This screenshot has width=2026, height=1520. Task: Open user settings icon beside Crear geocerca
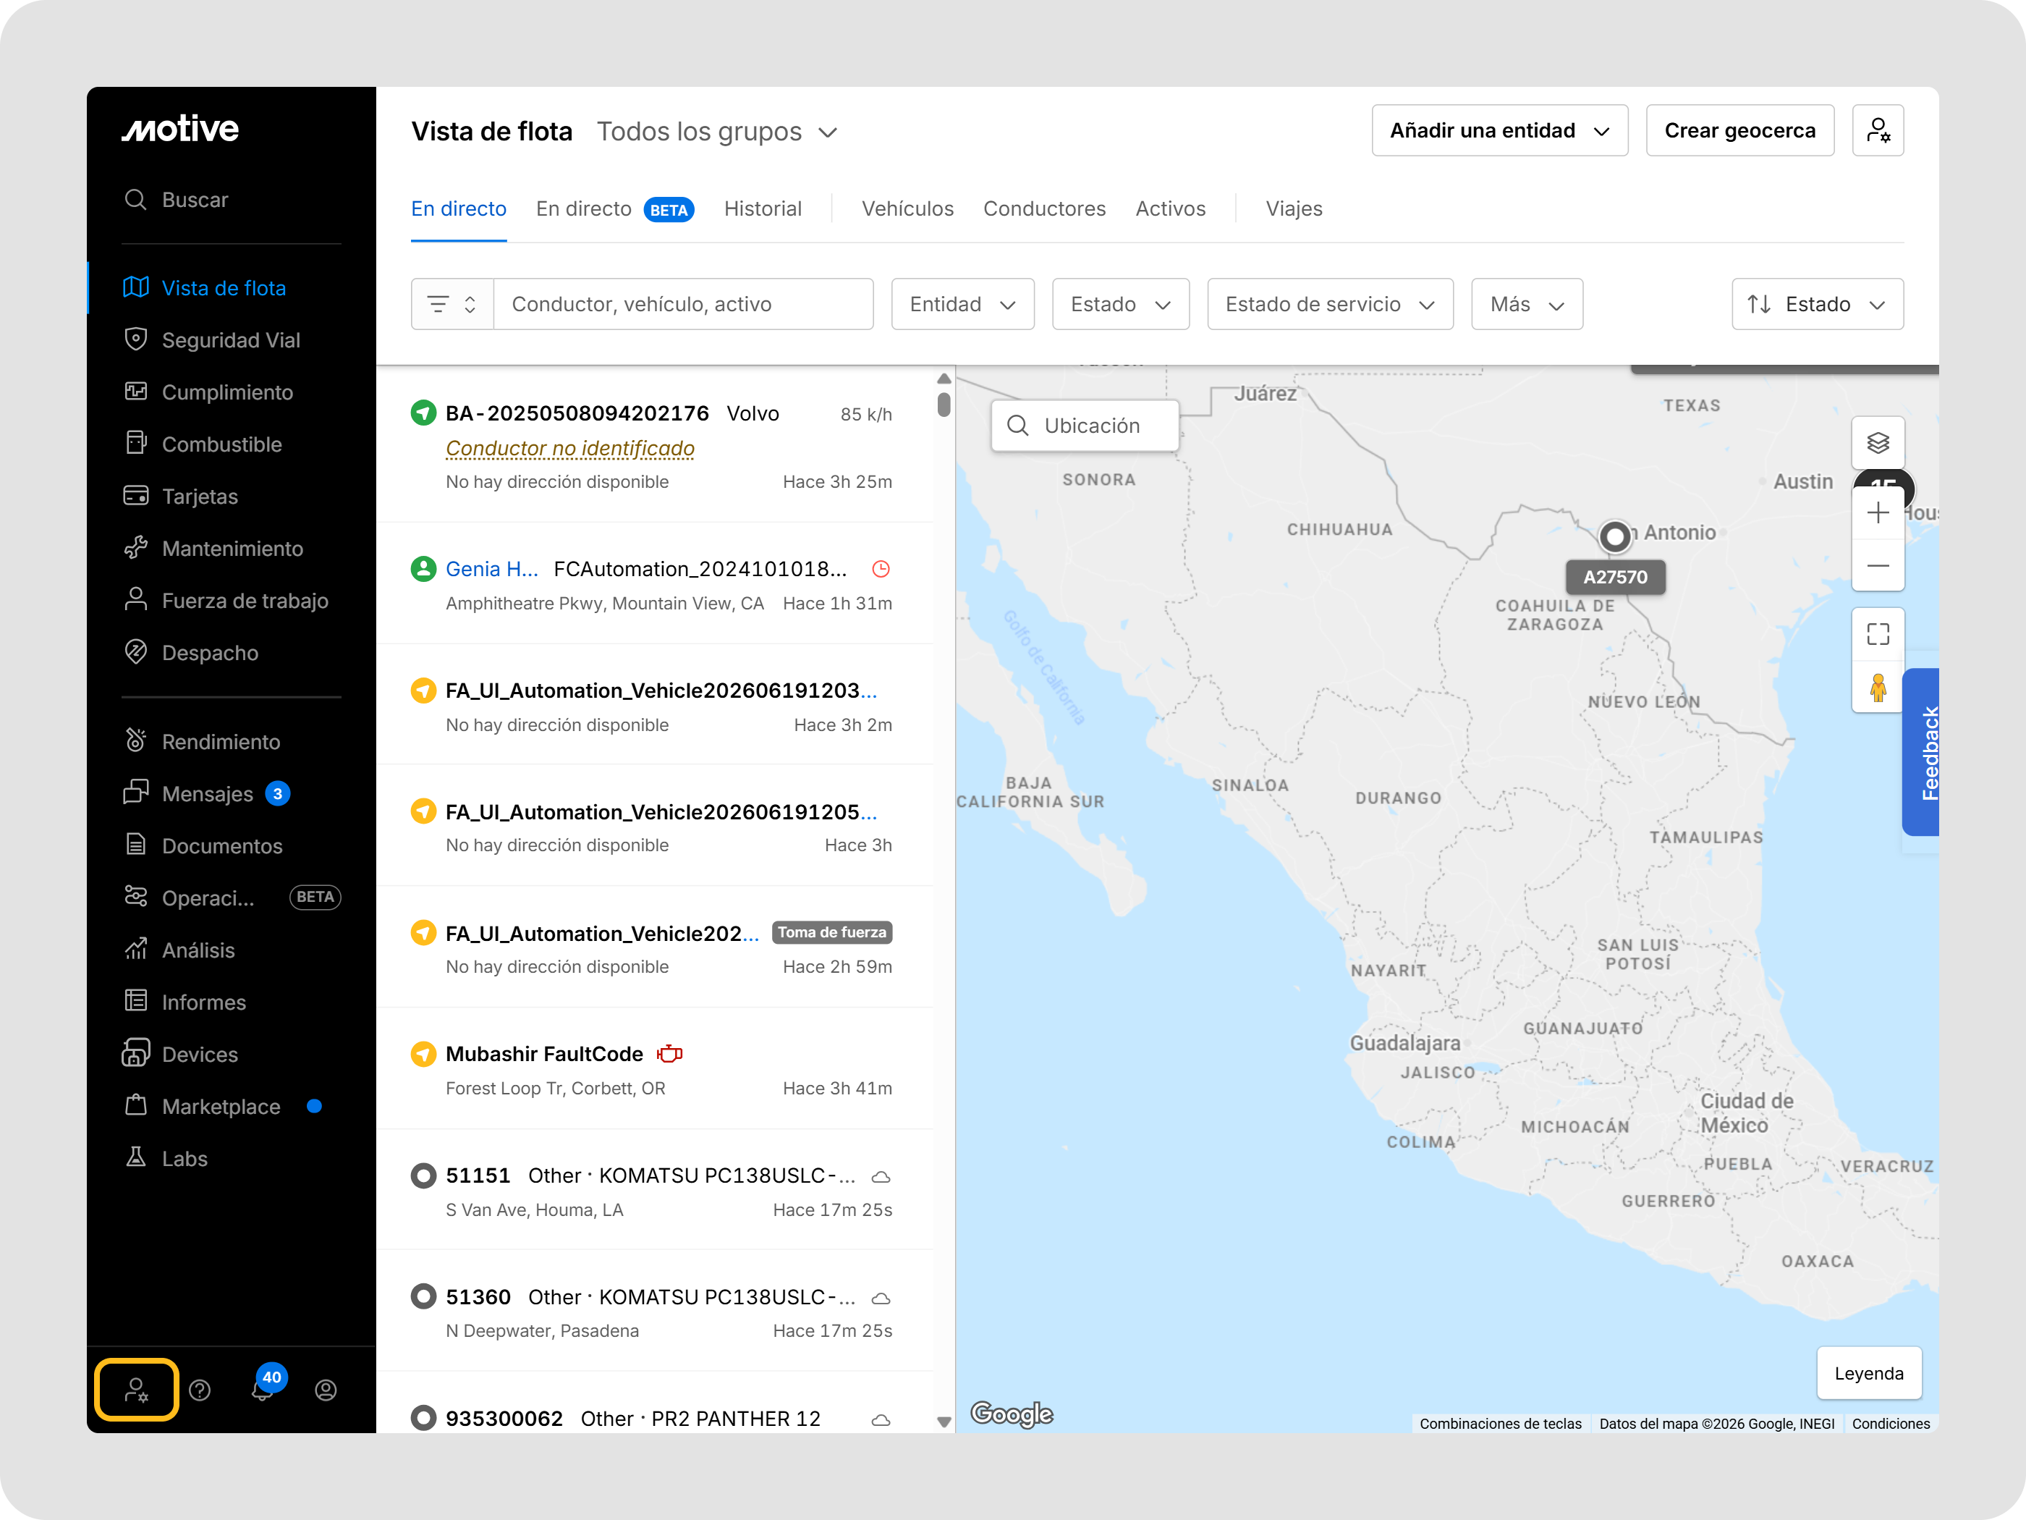click(x=1878, y=130)
